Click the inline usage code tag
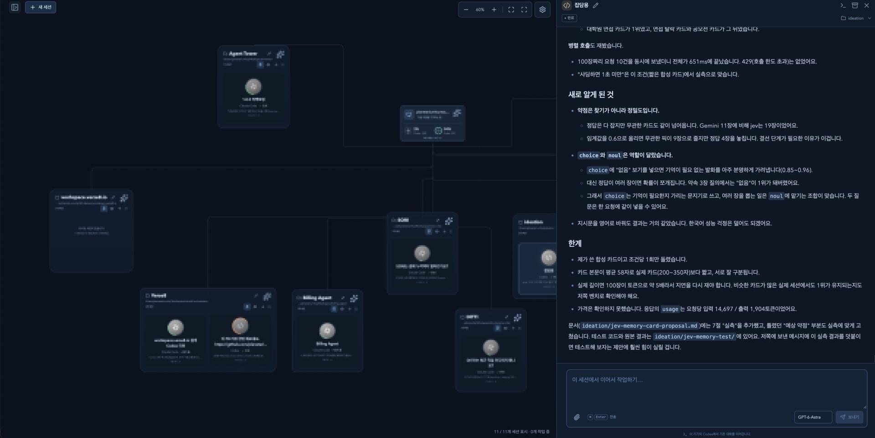The width and height of the screenshot is (875, 438). (x=670, y=309)
